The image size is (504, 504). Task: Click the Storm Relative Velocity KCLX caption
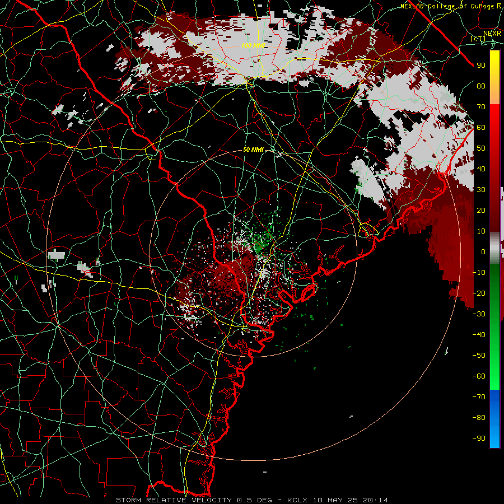252,500
